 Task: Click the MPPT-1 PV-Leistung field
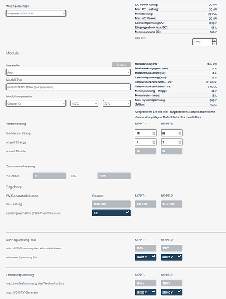point(146,204)
